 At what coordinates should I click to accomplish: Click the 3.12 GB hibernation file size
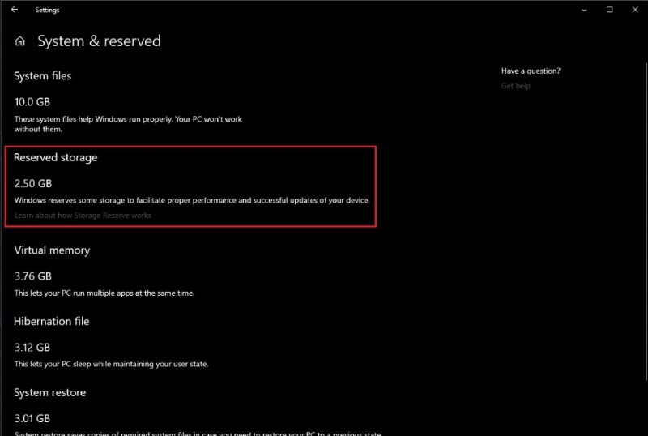[x=32, y=348]
